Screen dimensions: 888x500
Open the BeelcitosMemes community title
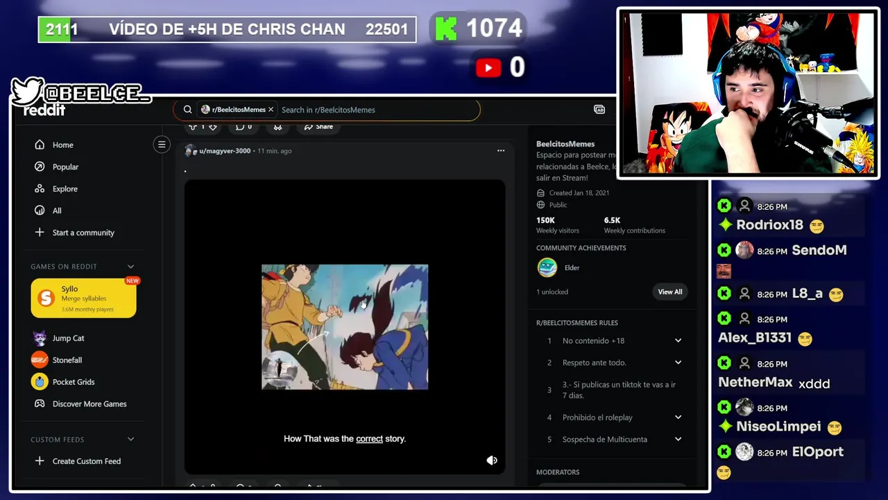(x=565, y=144)
